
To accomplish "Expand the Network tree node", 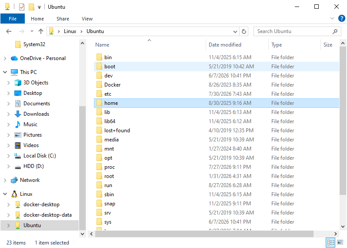I will pos(5,180).
